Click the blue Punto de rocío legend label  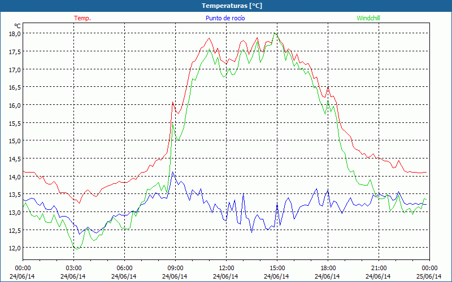click(x=225, y=18)
